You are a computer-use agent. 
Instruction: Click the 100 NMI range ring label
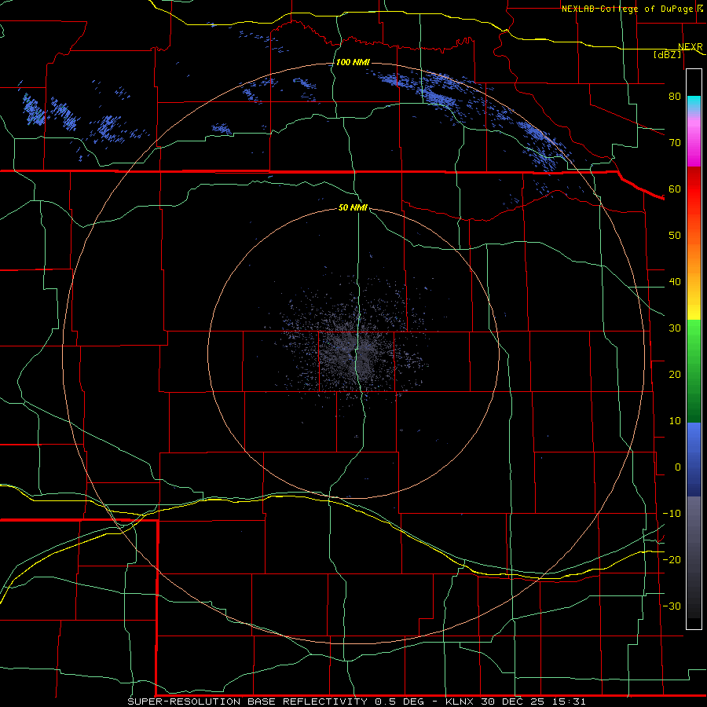point(353,62)
